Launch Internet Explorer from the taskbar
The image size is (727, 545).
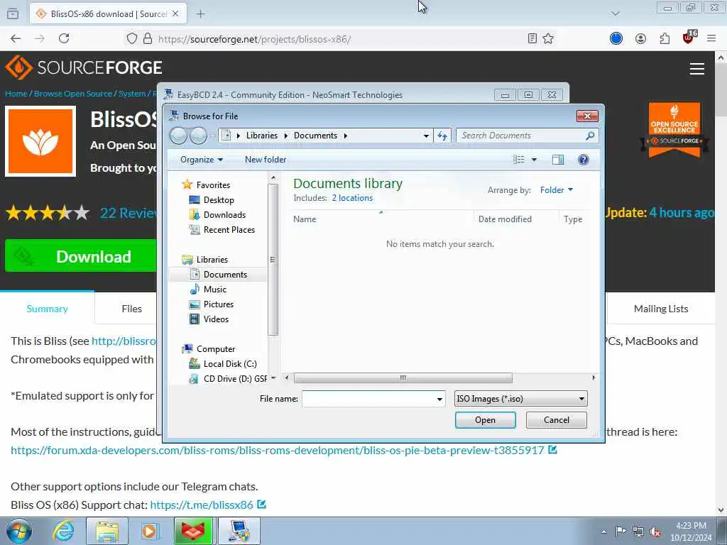tap(63, 531)
